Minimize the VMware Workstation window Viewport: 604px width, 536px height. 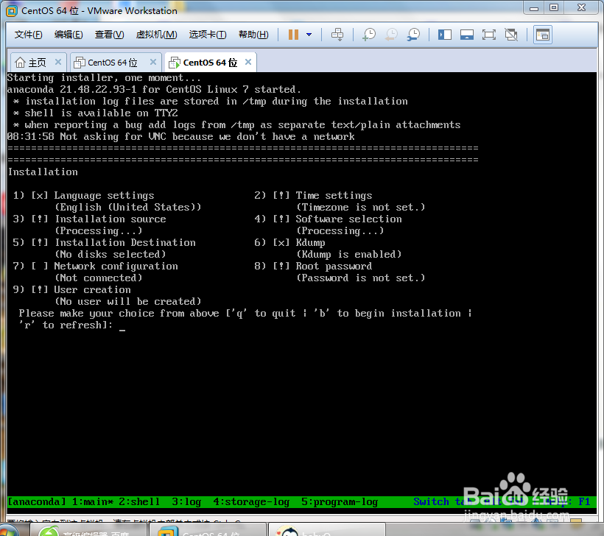pos(533,8)
